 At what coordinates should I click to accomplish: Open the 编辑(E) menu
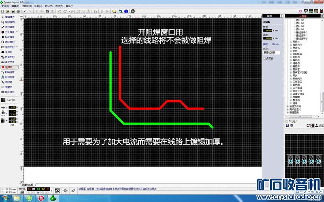(x=15, y=6)
